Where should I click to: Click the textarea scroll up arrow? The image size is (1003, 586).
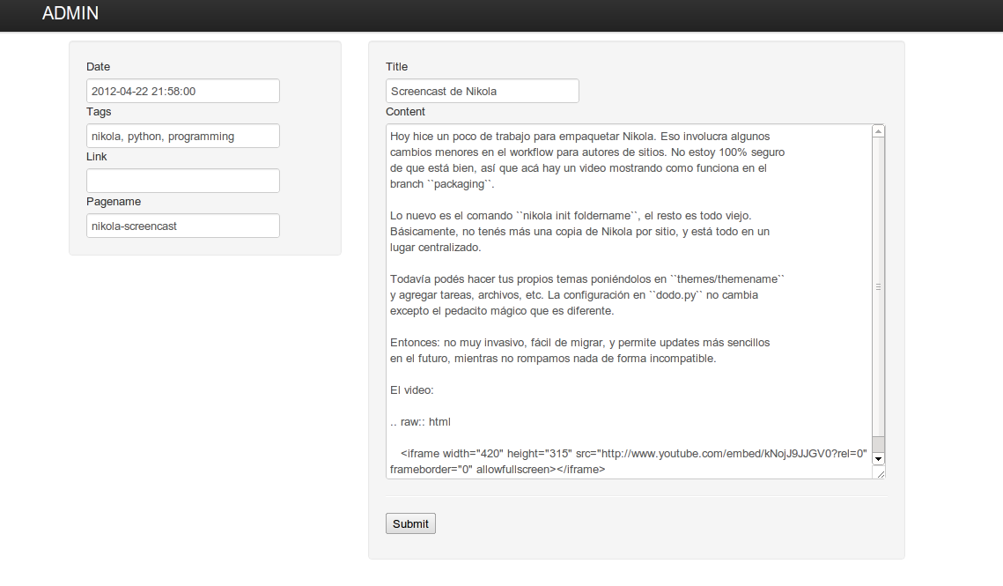878,131
